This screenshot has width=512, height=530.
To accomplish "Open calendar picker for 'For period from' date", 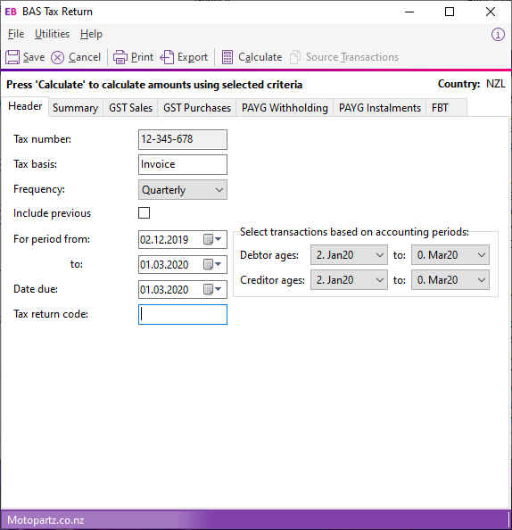I will pos(212,239).
